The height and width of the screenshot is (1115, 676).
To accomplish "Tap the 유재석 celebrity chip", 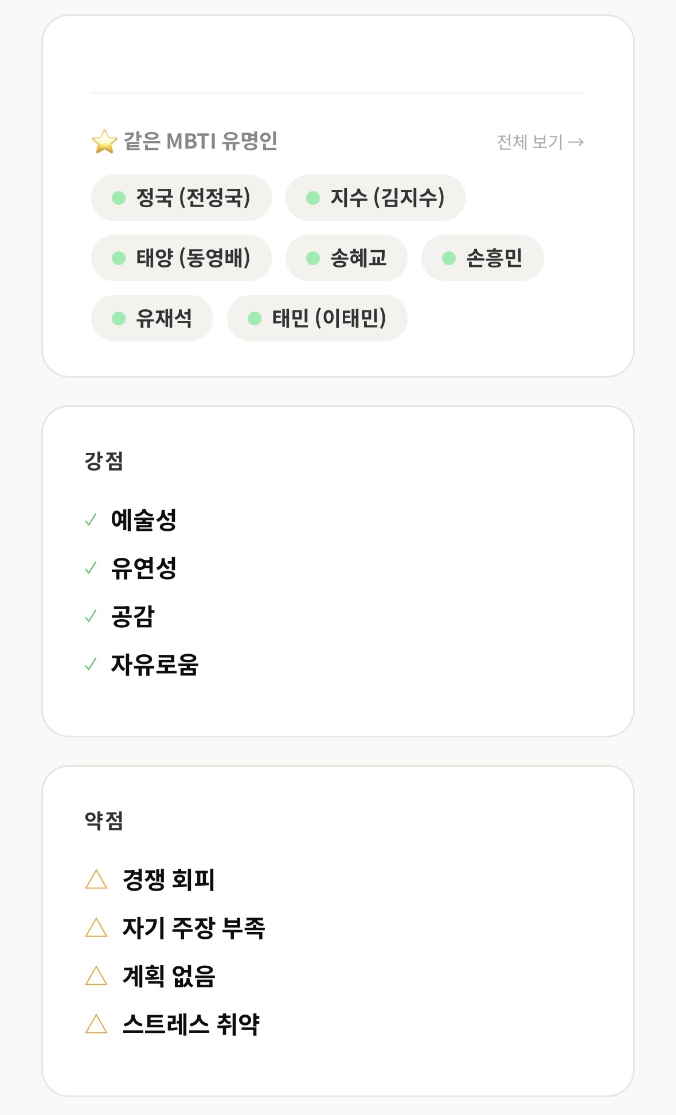I will [152, 318].
